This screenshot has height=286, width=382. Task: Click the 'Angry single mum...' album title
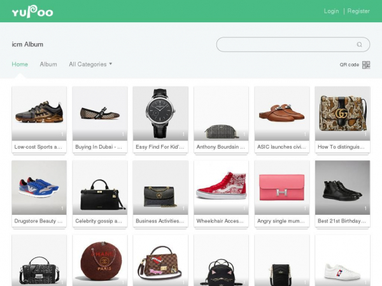[x=281, y=221]
